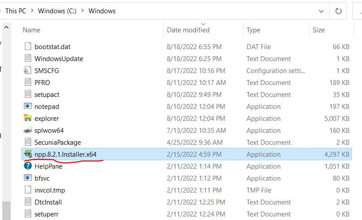362x220 pixels.
Task: Select the file named bfsvc
Action: pyautogui.click(x=42, y=178)
